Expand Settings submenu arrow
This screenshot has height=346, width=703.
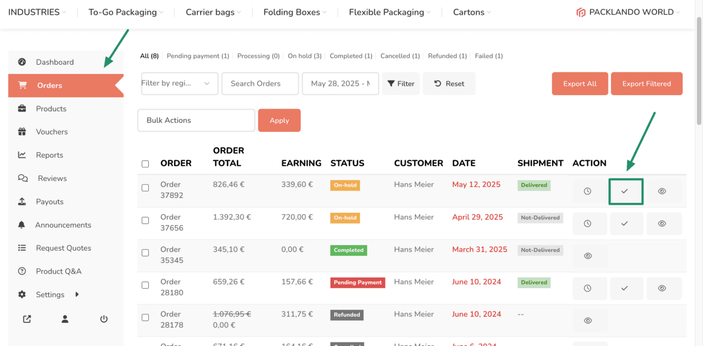click(x=77, y=294)
